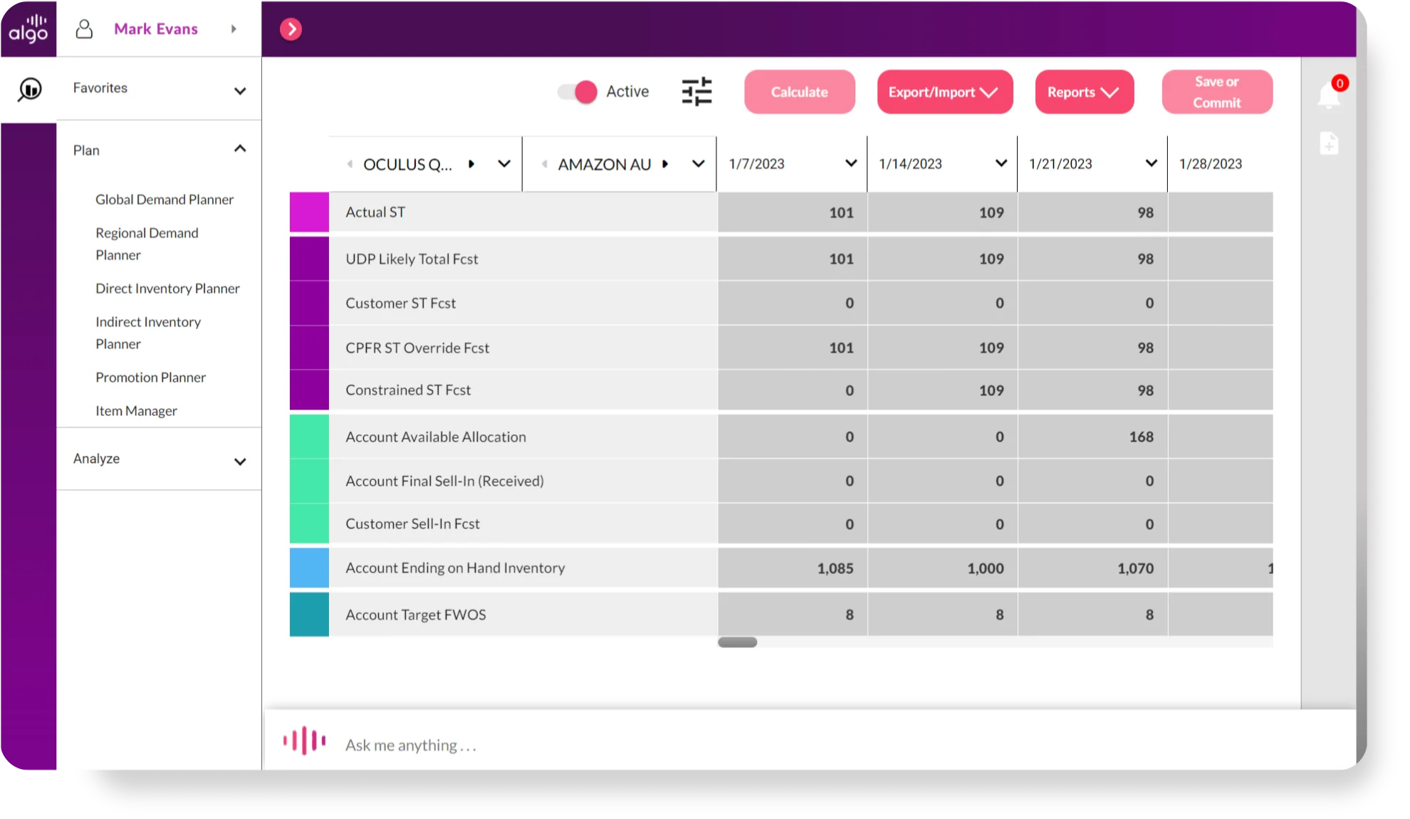This screenshot has height=819, width=1410.
Task: Select the Customer Sell-In Fcst row label
Action: [412, 524]
